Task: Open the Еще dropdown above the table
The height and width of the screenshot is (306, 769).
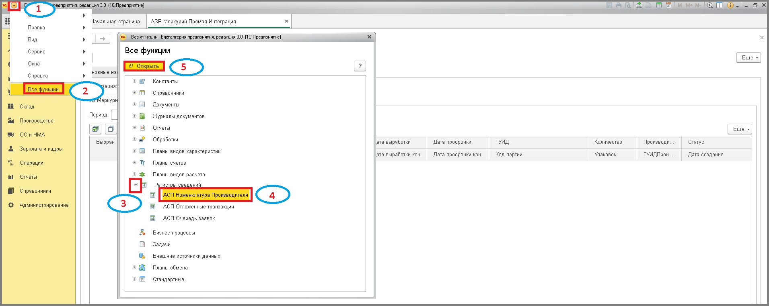Action: coord(740,129)
